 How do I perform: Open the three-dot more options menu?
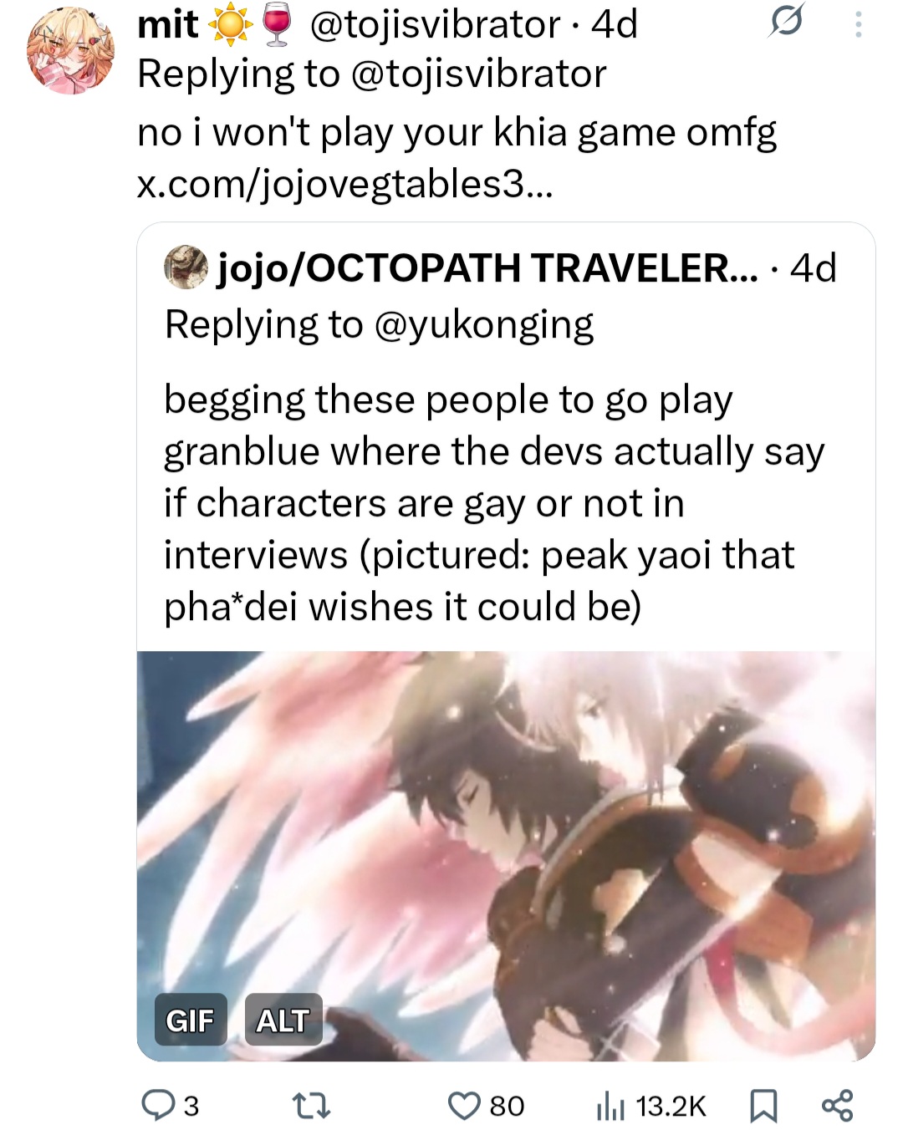(858, 26)
